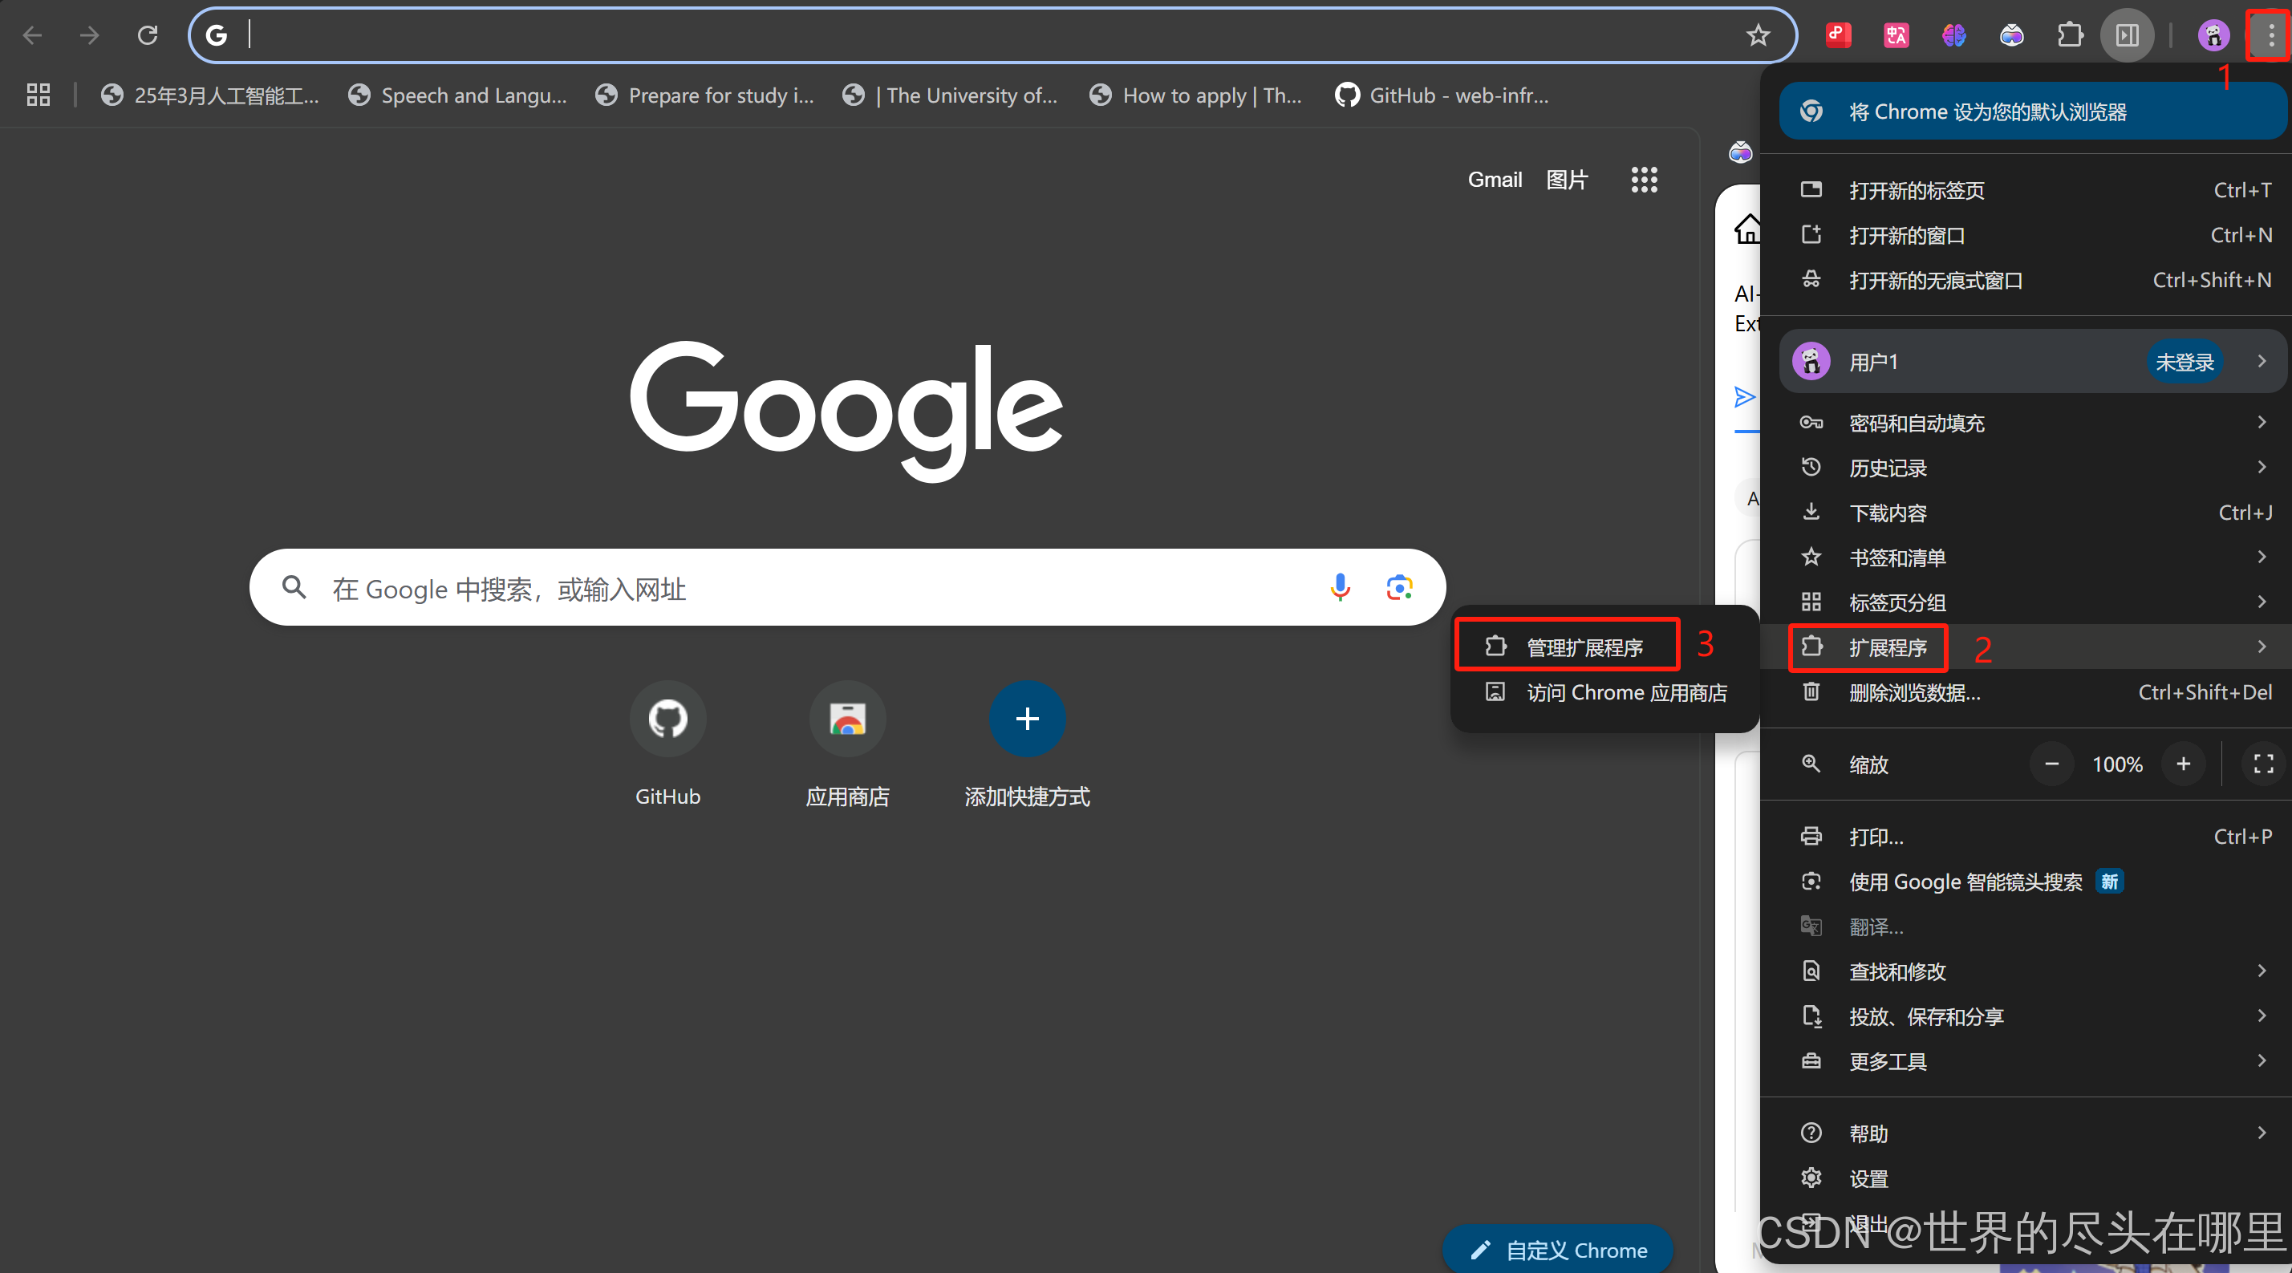Increase zoom with the plus button

coord(2183,764)
